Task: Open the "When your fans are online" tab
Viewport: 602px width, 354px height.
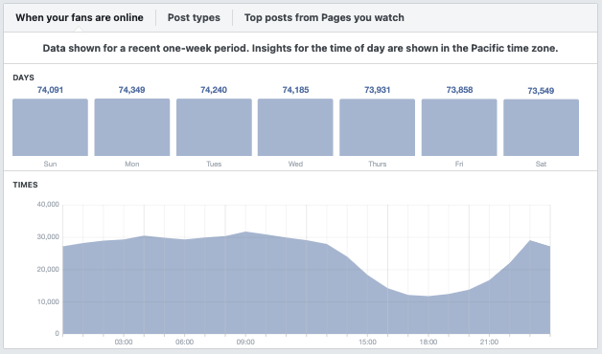Action: [x=80, y=17]
